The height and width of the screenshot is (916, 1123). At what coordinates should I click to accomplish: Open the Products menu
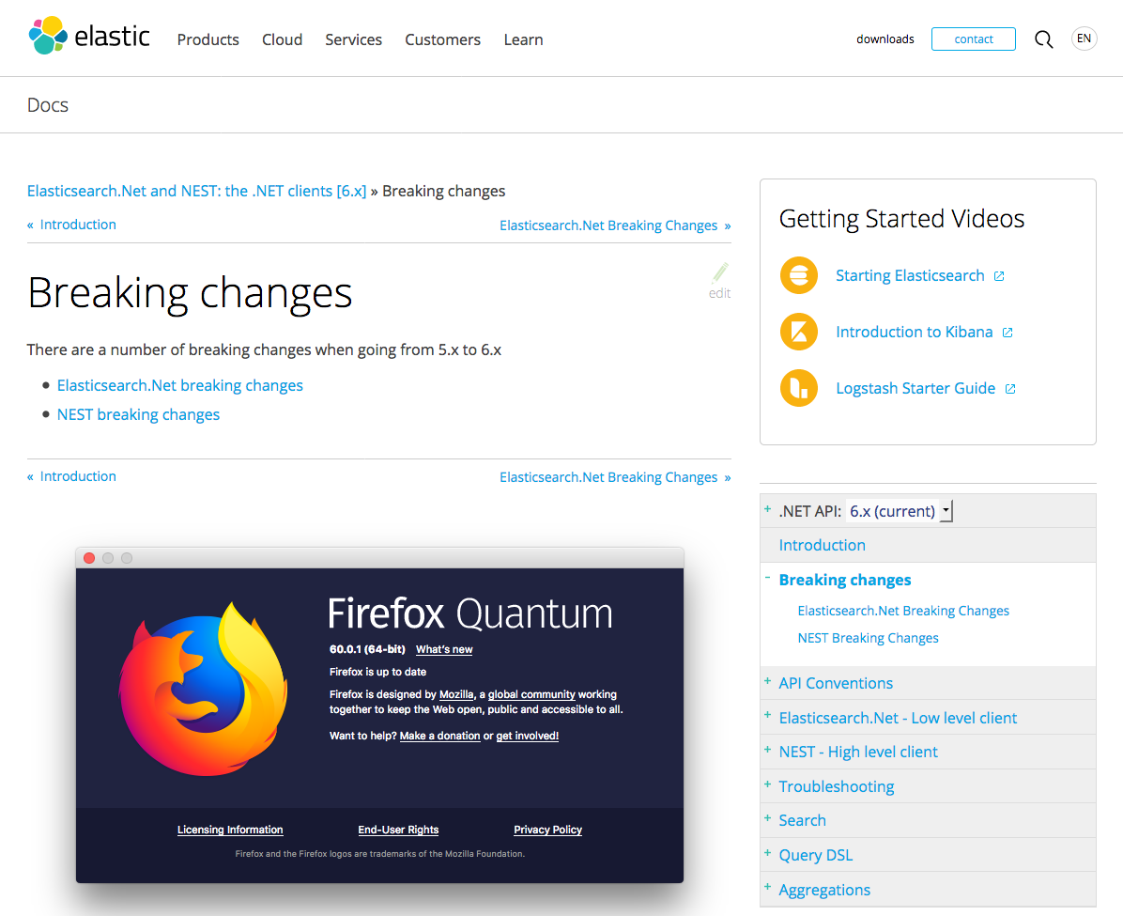coord(208,40)
